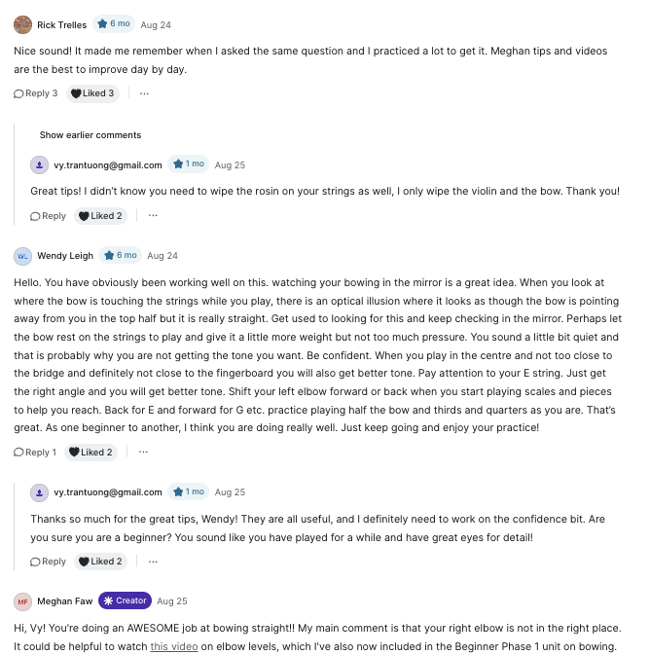Open more options on Wendy Leigh's comment
This screenshot has height=654, width=650.
coord(144,453)
